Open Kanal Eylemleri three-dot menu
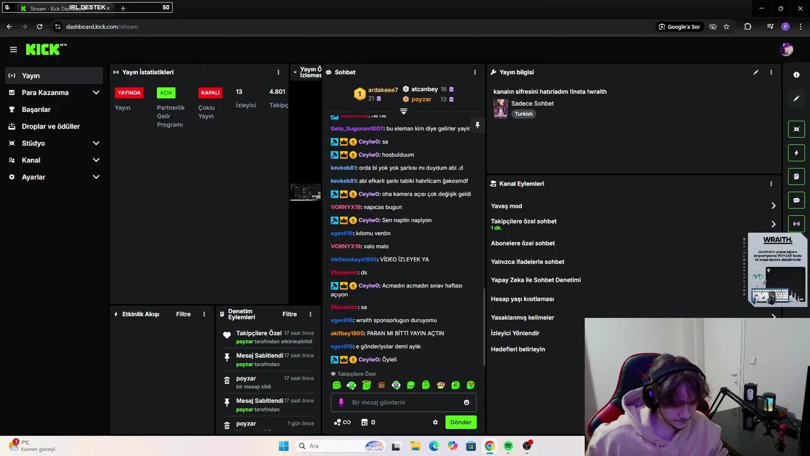The height and width of the screenshot is (456, 810). (x=771, y=184)
